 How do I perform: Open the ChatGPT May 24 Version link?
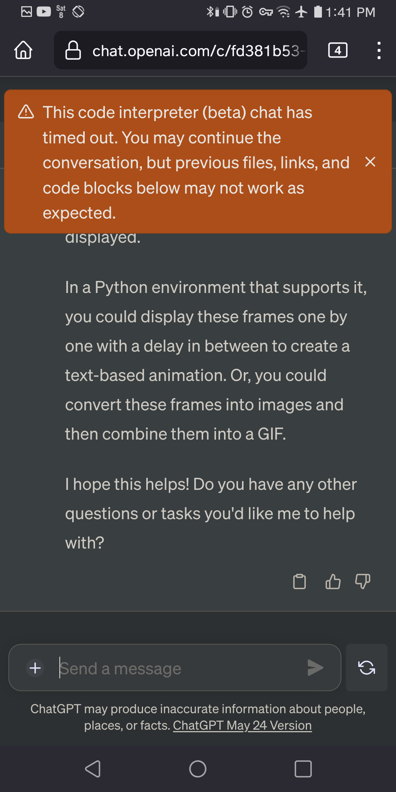click(242, 726)
